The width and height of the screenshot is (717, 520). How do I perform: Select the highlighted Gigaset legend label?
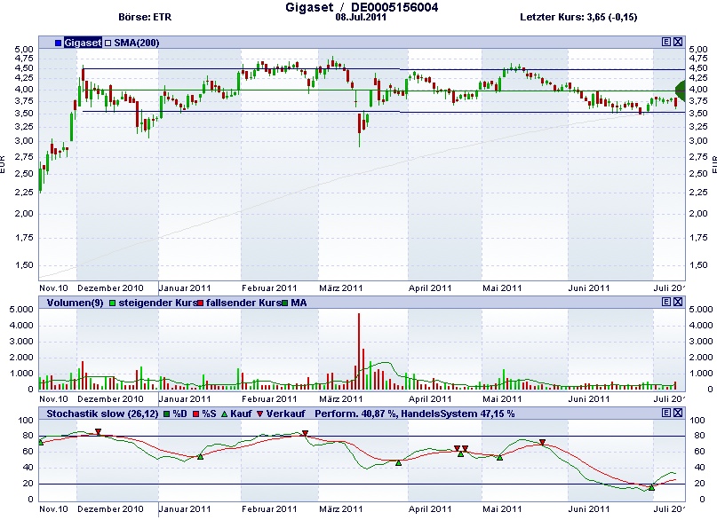(83, 43)
